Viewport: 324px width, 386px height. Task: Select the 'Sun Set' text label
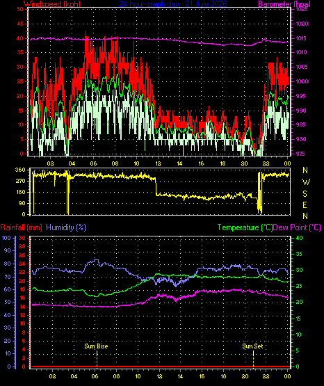(x=252, y=346)
